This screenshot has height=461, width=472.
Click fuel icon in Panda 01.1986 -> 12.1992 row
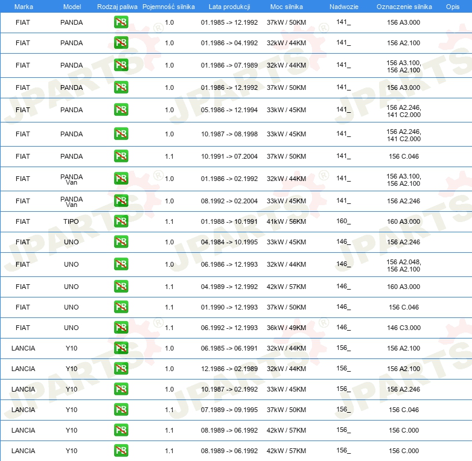pyautogui.click(x=121, y=87)
